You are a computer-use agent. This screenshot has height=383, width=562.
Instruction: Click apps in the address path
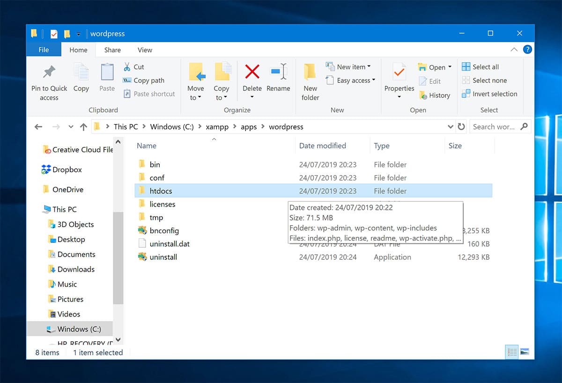click(249, 127)
